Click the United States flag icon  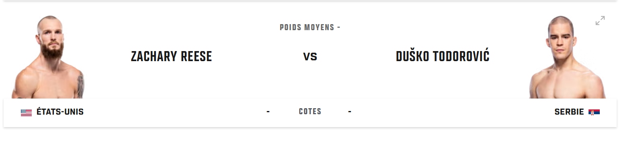26,113
